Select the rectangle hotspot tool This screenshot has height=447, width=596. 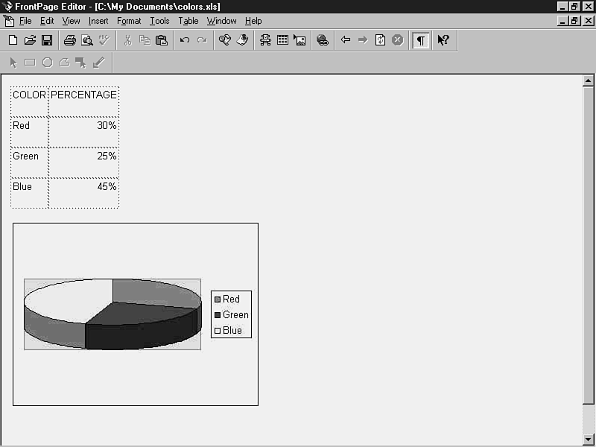(x=30, y=63)
